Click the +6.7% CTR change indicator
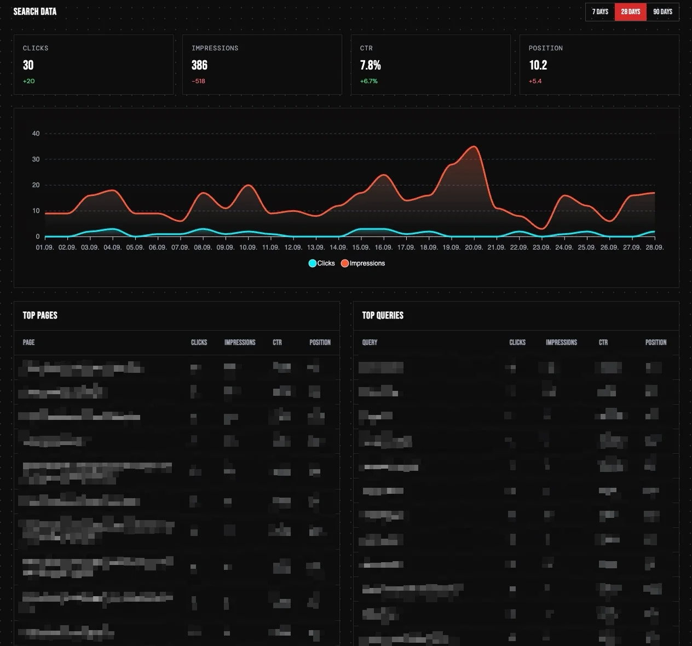 pos(368,81)
